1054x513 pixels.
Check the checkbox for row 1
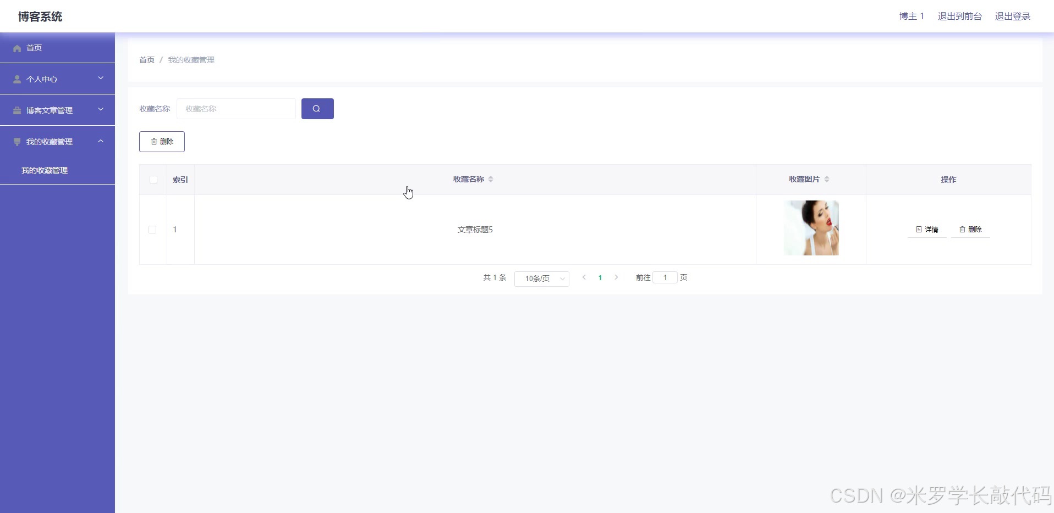152,230
